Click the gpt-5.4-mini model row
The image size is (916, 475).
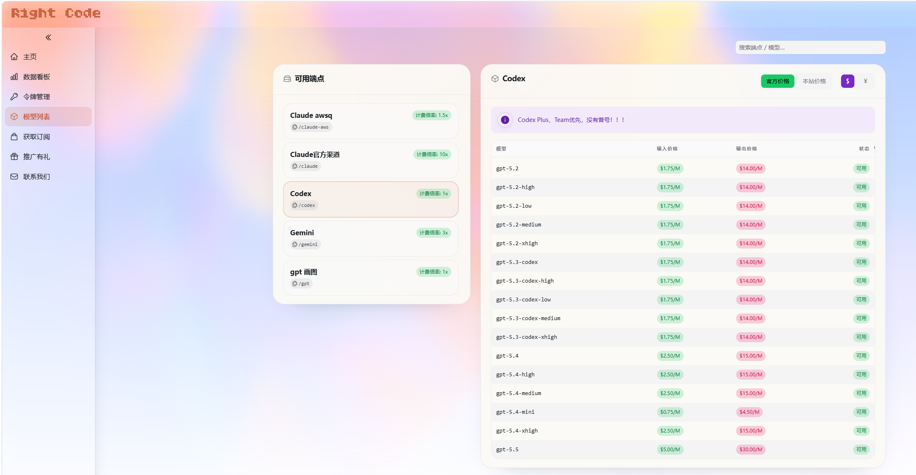(515, 412)
